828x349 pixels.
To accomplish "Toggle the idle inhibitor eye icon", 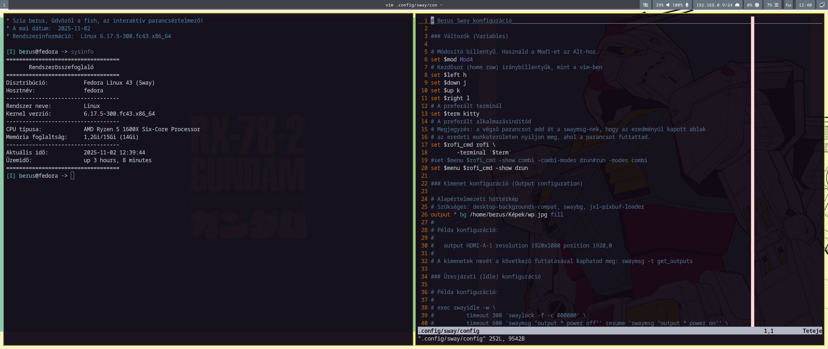I will (645, 5).
